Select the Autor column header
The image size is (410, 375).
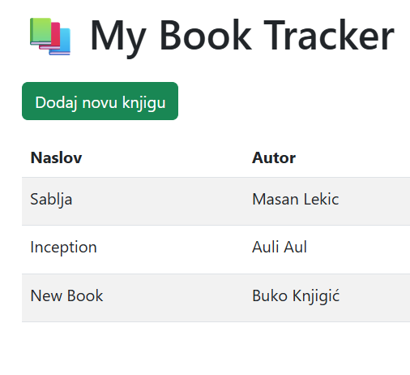(274, 157)
